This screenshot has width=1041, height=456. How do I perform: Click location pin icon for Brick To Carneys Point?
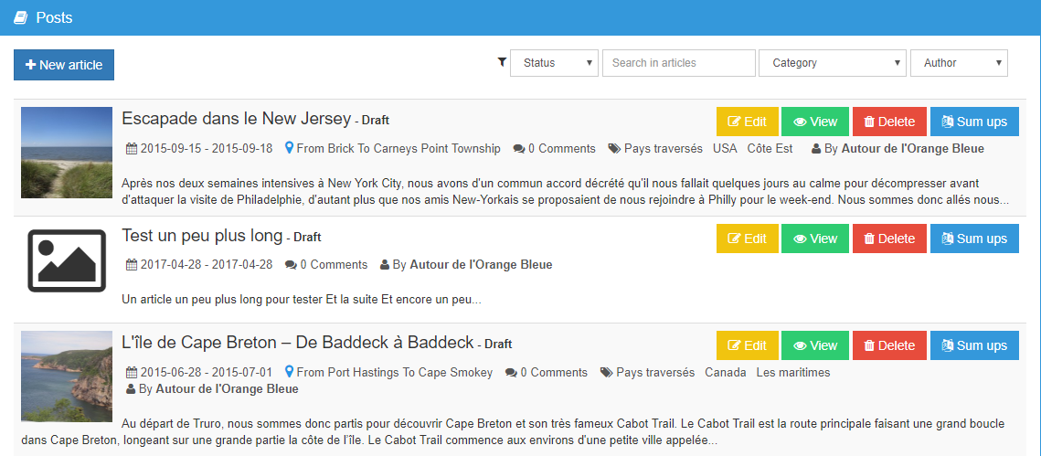(290, 149)
